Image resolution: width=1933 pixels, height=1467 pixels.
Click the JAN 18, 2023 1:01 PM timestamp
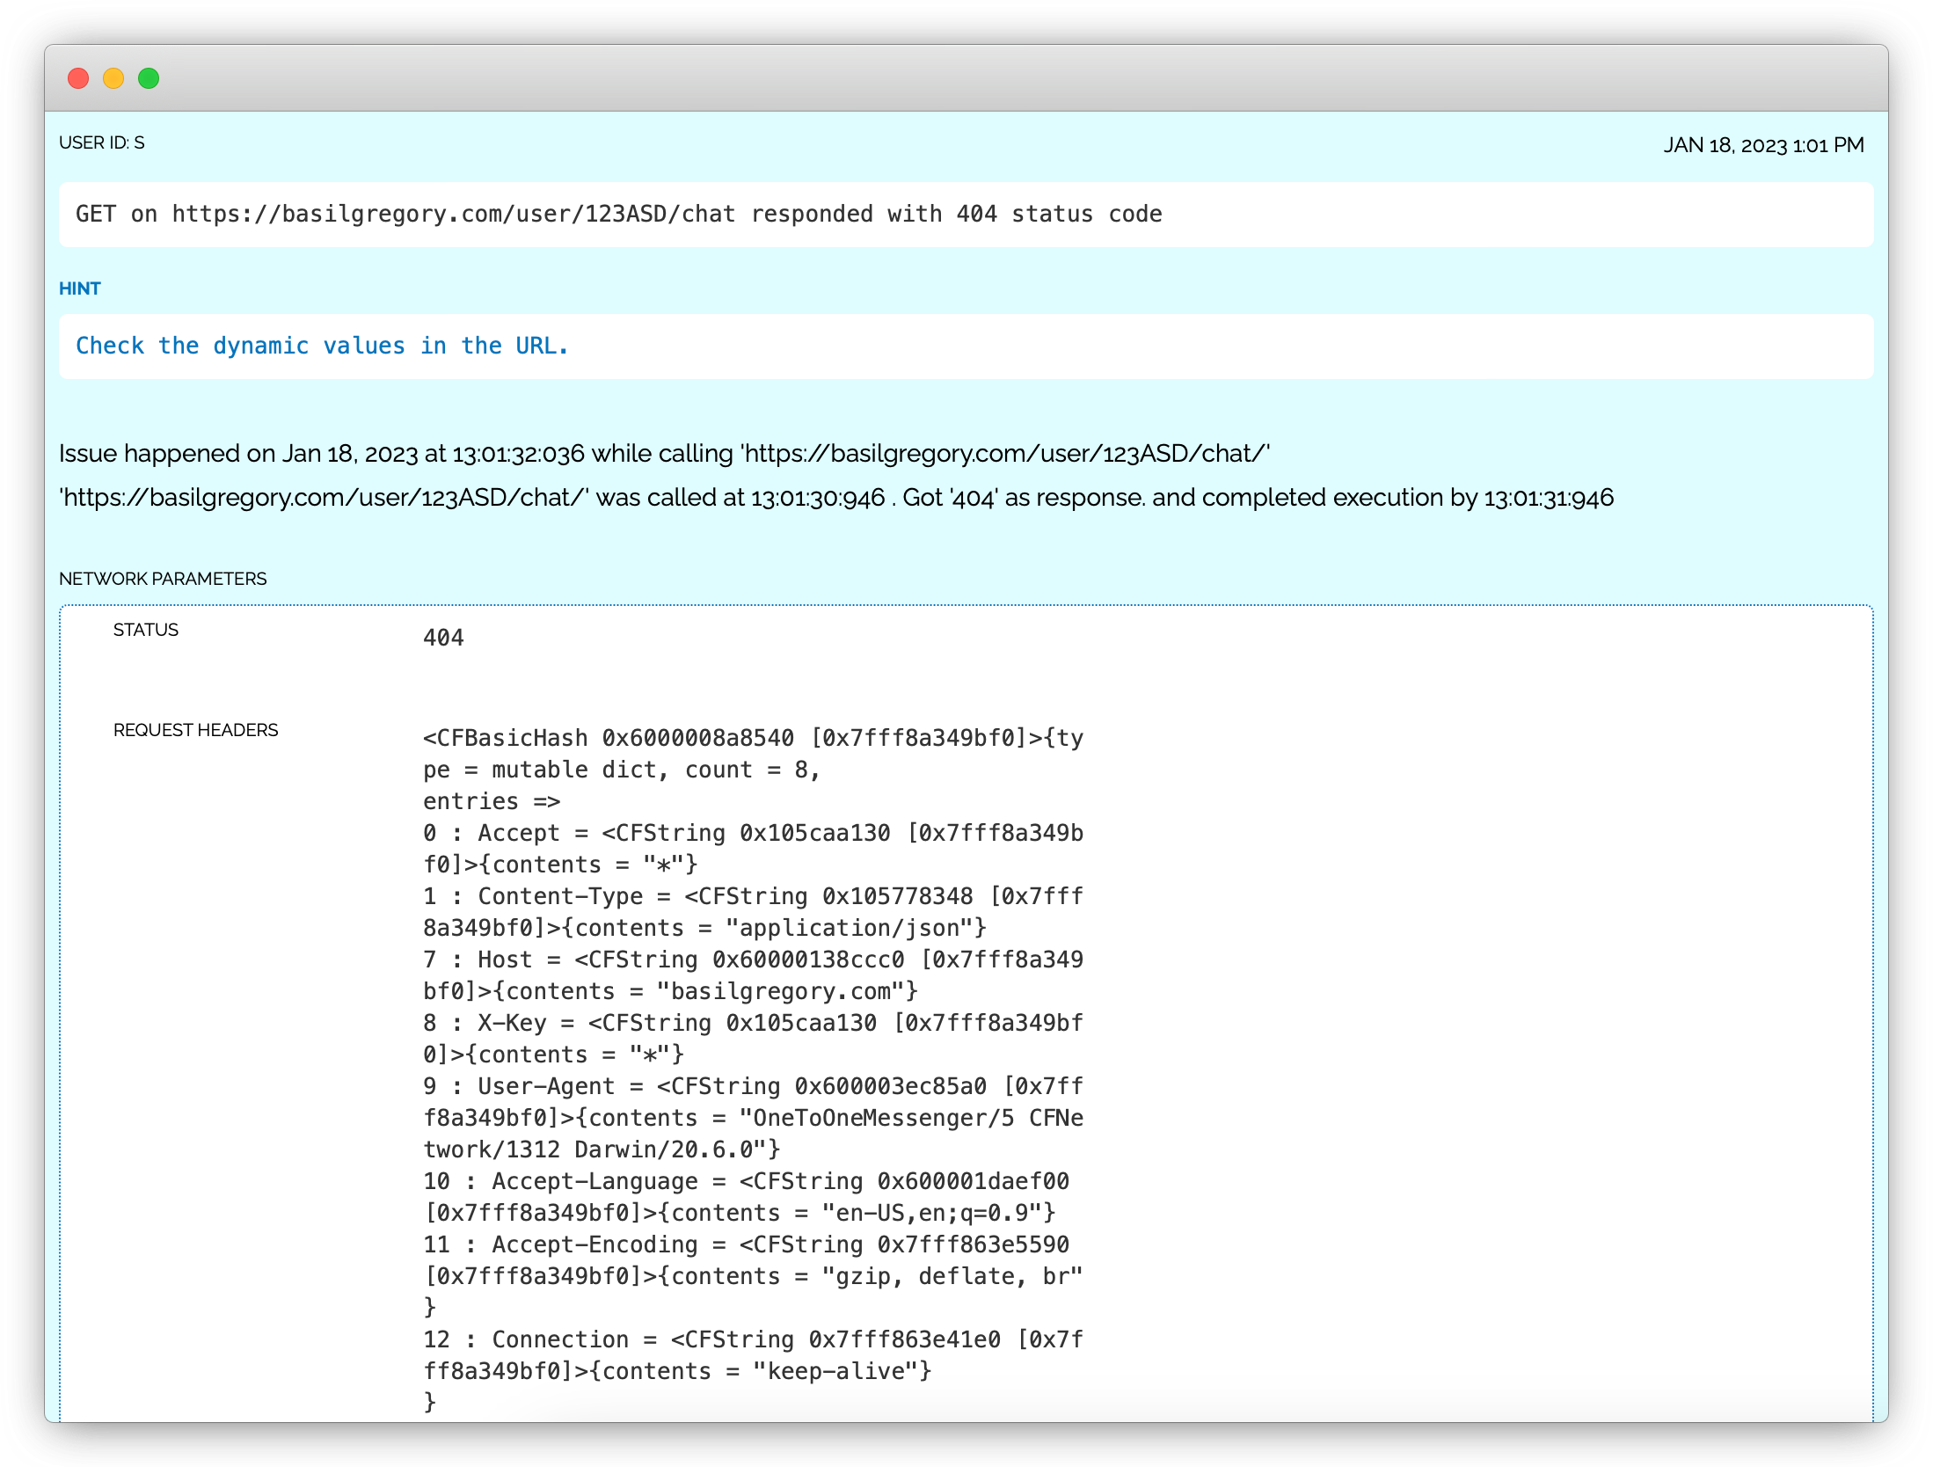(x=1762, y=145)
